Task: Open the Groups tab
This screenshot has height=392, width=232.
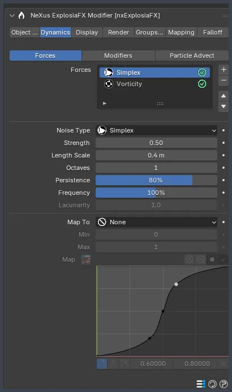Action: click(149, 32)
